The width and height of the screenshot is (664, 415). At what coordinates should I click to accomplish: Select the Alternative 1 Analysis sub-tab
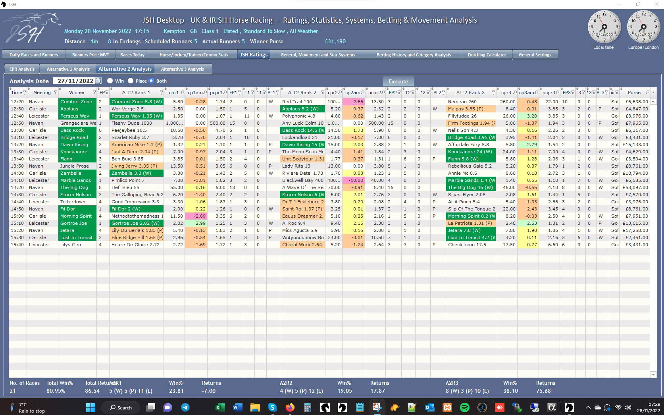pos(68,69)
